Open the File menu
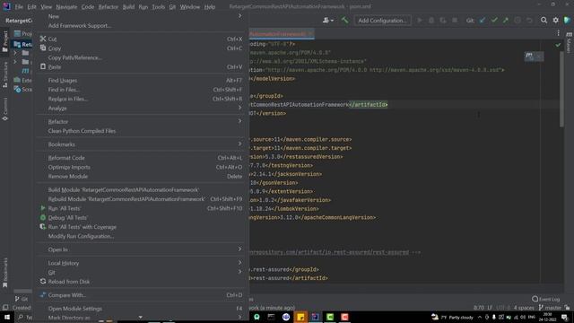 tap(19, 6)
